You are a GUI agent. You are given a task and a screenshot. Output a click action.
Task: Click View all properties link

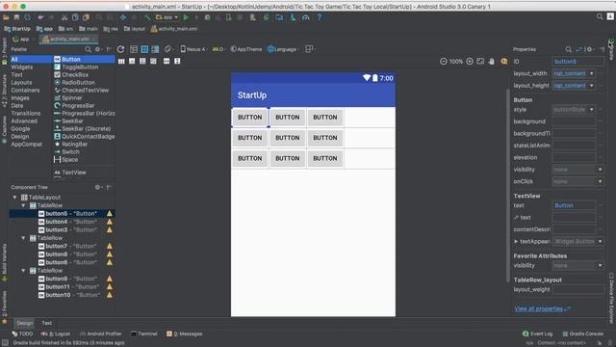click(539, 308)
